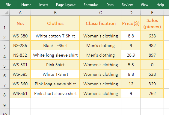Select cell containing NS-832
This screenshot has width=169, height=115.
point(20,55)
